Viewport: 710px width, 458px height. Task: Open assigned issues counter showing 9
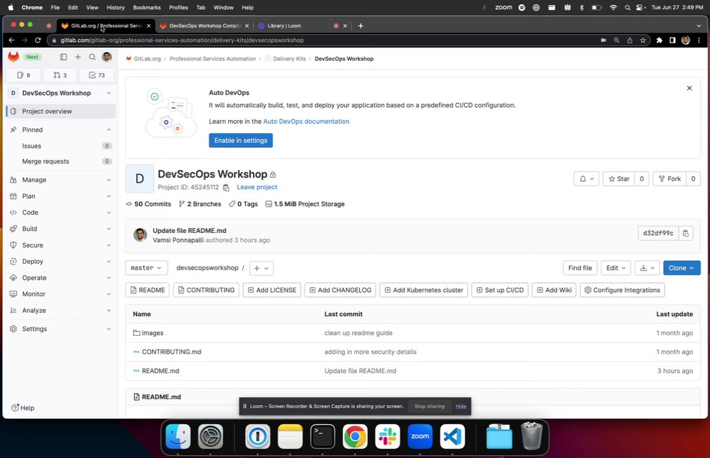point(24,75)
